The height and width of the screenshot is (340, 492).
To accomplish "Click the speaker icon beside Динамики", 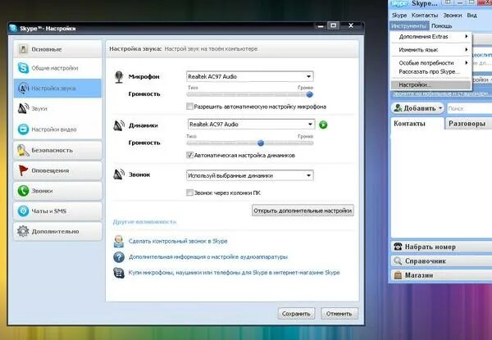I will tap(119, 125).
